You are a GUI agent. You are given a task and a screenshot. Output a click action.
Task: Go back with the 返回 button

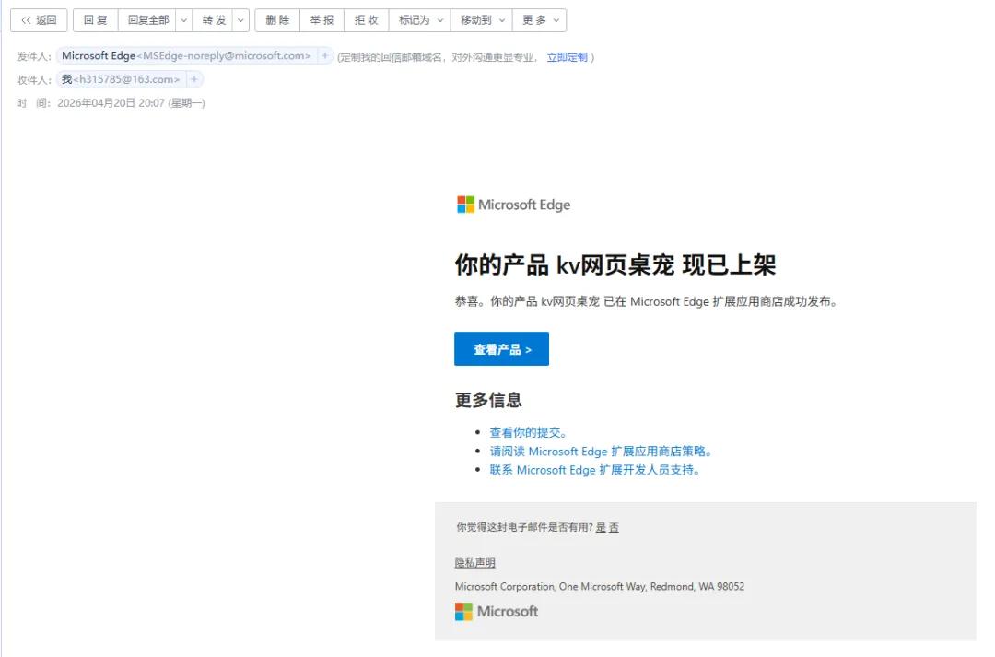(39, 20)
